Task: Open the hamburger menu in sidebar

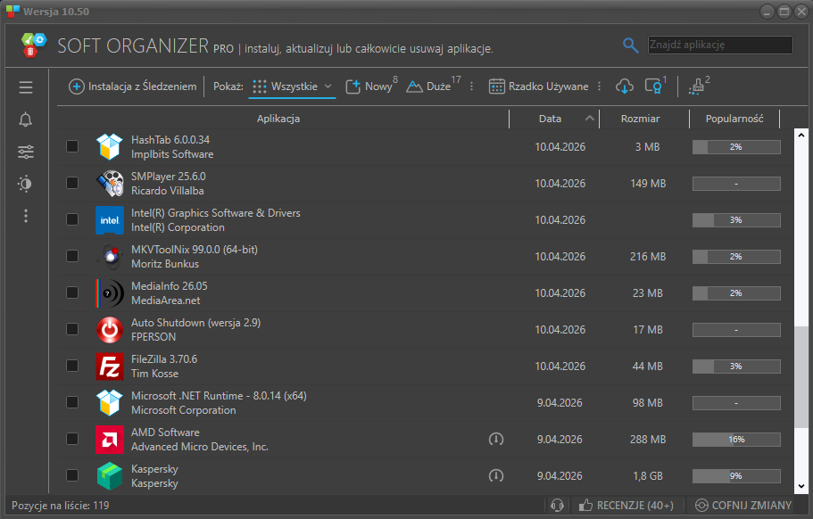Action: click(25, 87)
